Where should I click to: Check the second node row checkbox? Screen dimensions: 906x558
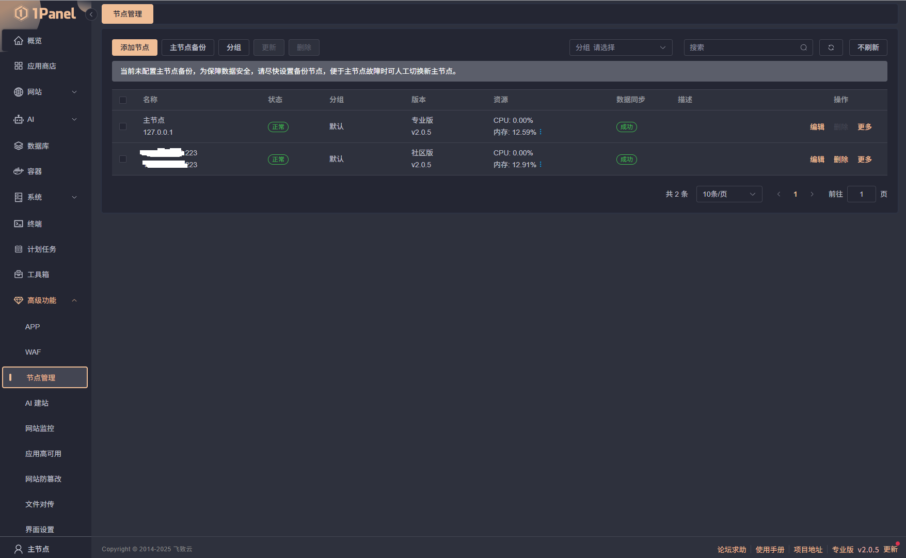[x=123, y=159]
